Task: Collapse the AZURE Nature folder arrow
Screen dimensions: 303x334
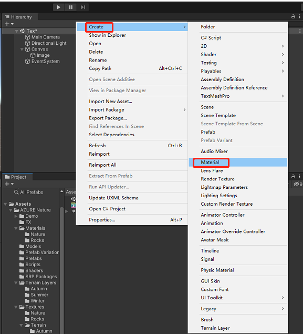Action: [x=11, y=210]
